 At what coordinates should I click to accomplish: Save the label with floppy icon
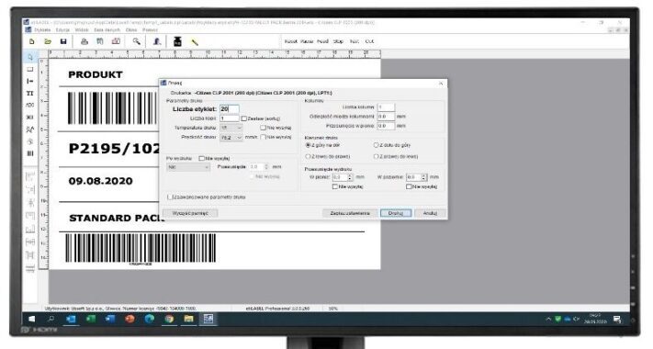[63, 41]
